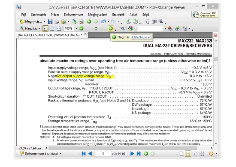This screenshot has width=236, height=167.
Task: Go to the previous page
Action: click(x=90, y=154)
